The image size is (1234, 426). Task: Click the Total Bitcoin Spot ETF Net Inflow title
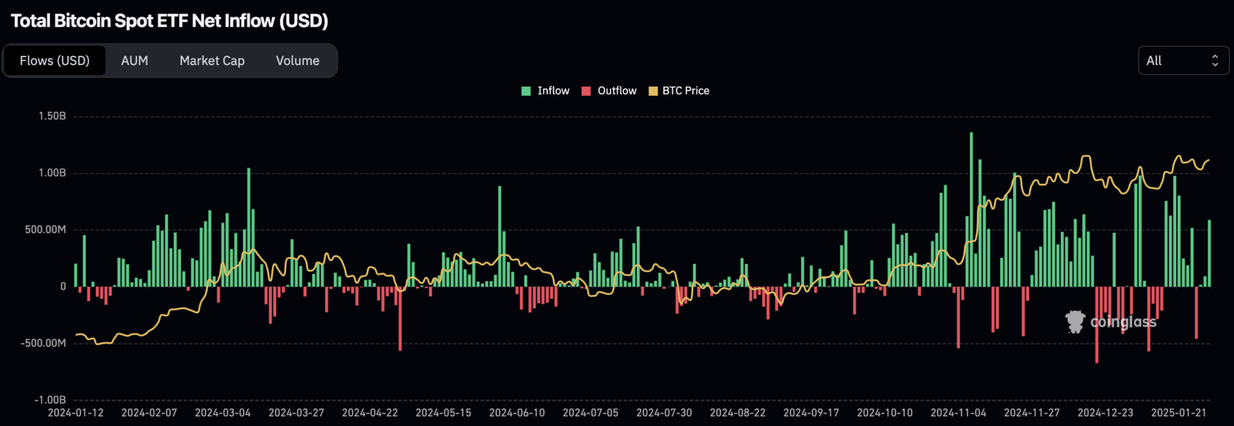point(170,21)
